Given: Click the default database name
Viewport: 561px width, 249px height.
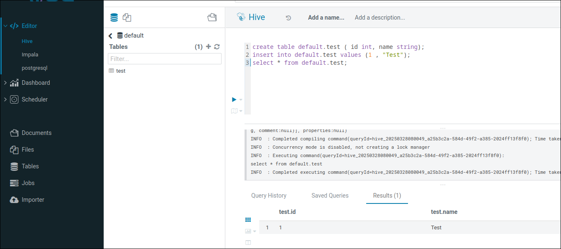Looking at the screenshot, I should [134, 36].
